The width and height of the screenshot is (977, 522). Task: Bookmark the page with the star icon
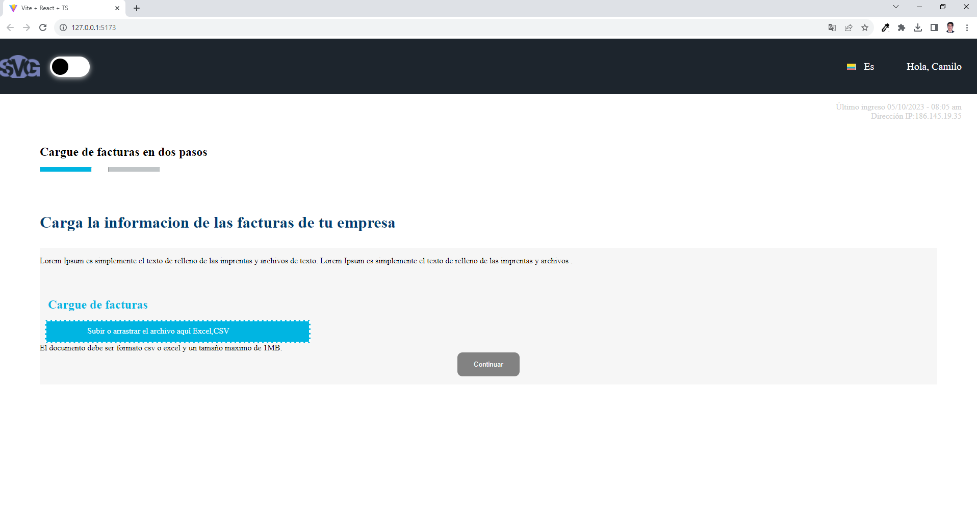click(x=865, y=28)
